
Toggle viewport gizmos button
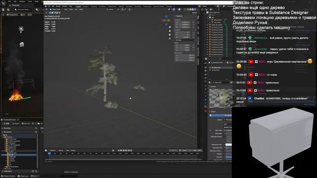(x=174, y=9)
